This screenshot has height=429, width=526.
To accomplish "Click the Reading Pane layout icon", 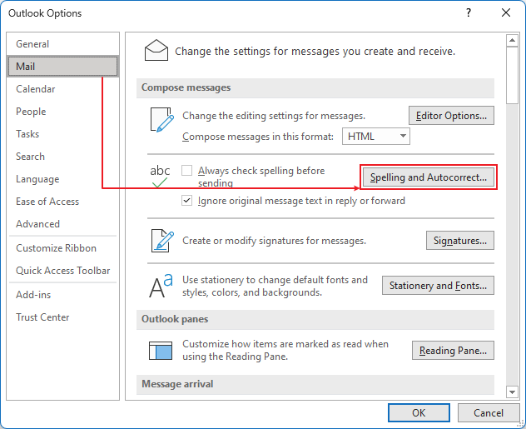I will (x=161, y=350).
